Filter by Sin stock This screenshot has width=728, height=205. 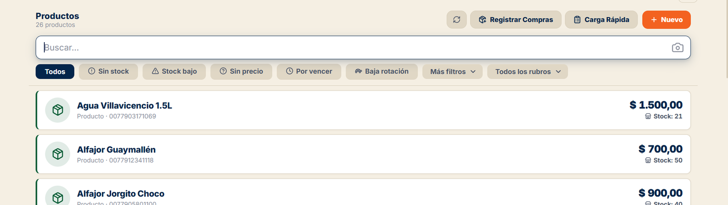point(108,72)
